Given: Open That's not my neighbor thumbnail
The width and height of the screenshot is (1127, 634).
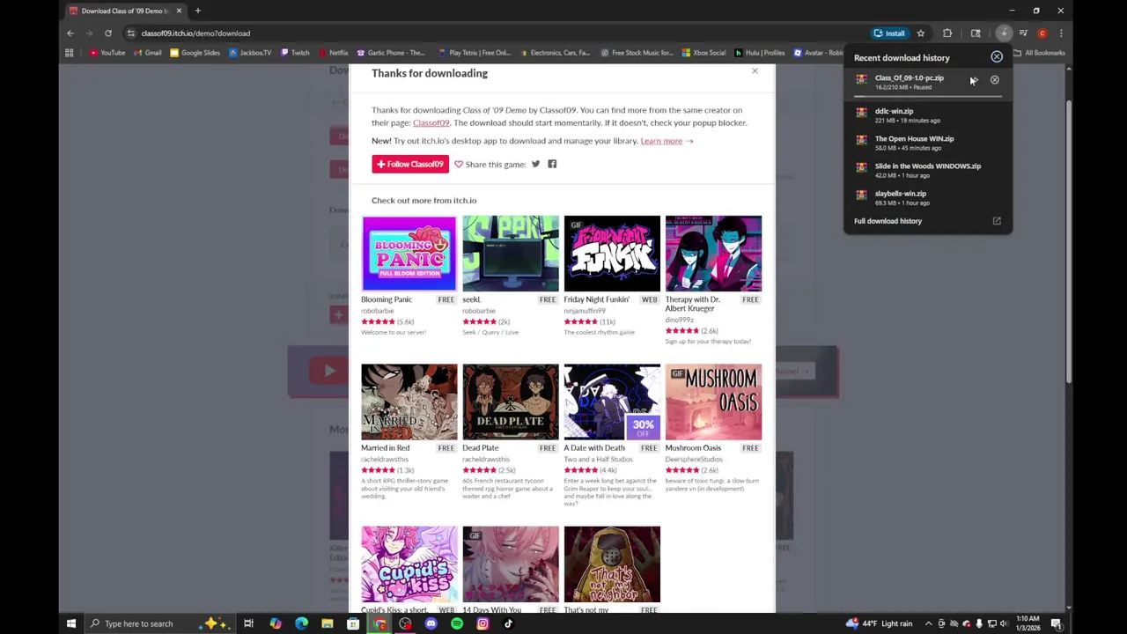Looking at the screenshot, I should click(x=612, y=564).
